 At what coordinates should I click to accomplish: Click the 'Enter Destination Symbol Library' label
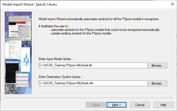[x=61, y=77]
